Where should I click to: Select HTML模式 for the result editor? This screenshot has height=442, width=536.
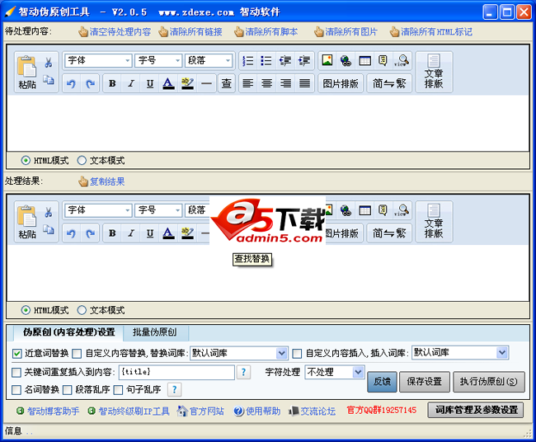[26, 310]
